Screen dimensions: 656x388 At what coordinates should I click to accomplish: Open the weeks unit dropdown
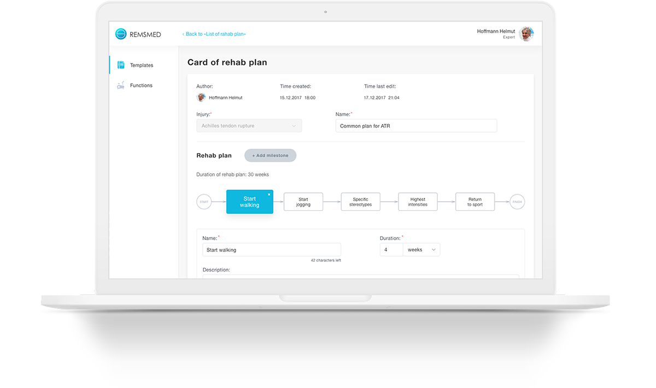[421, 250]
